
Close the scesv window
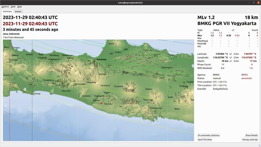[258, 3]
